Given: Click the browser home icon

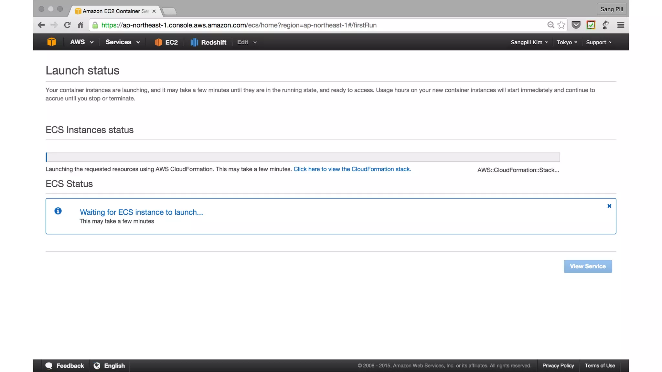Looking at the screenshot, I should (x=80, y=25).
